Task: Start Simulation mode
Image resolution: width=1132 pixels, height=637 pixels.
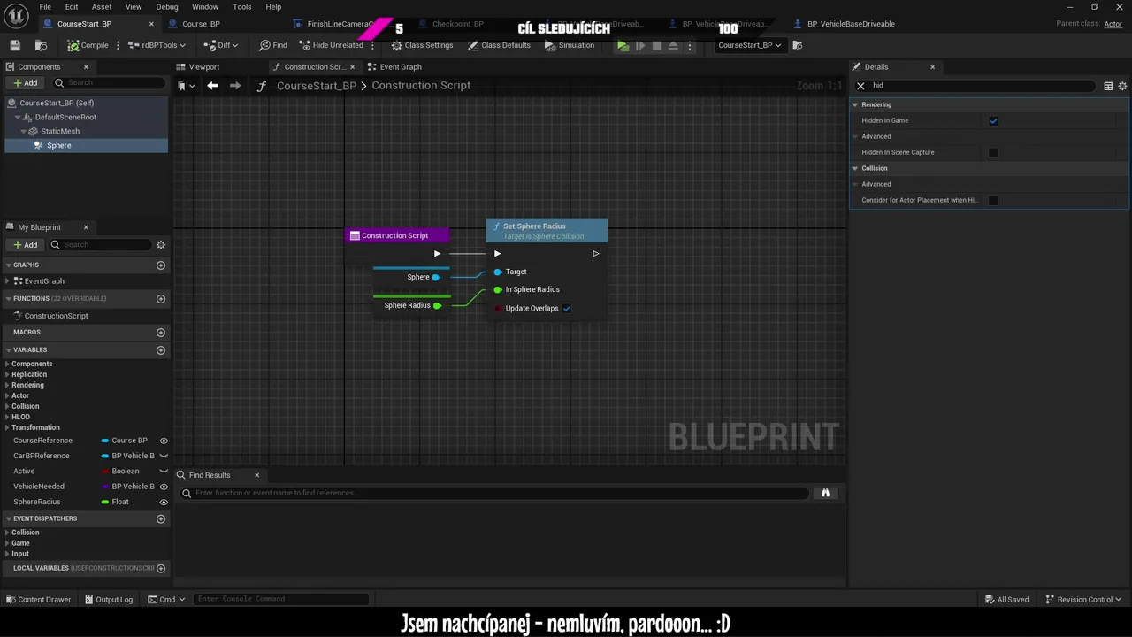Action: [x=570, y=45]
